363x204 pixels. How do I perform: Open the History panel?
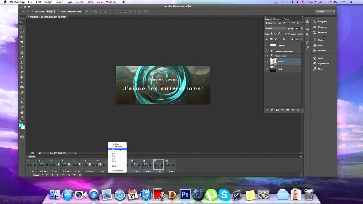[321, 40]
